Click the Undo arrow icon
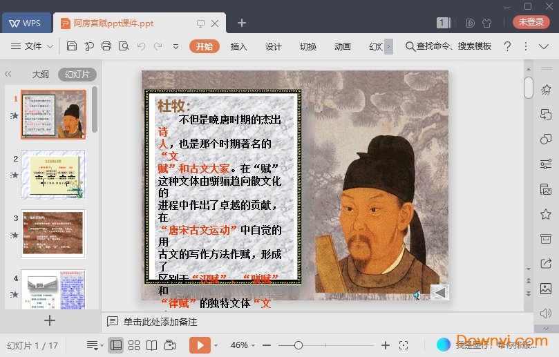 [141, 46]
